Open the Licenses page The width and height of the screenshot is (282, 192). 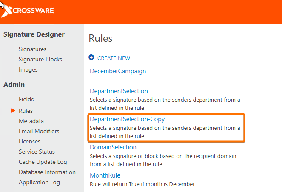[x=29, y=142]
